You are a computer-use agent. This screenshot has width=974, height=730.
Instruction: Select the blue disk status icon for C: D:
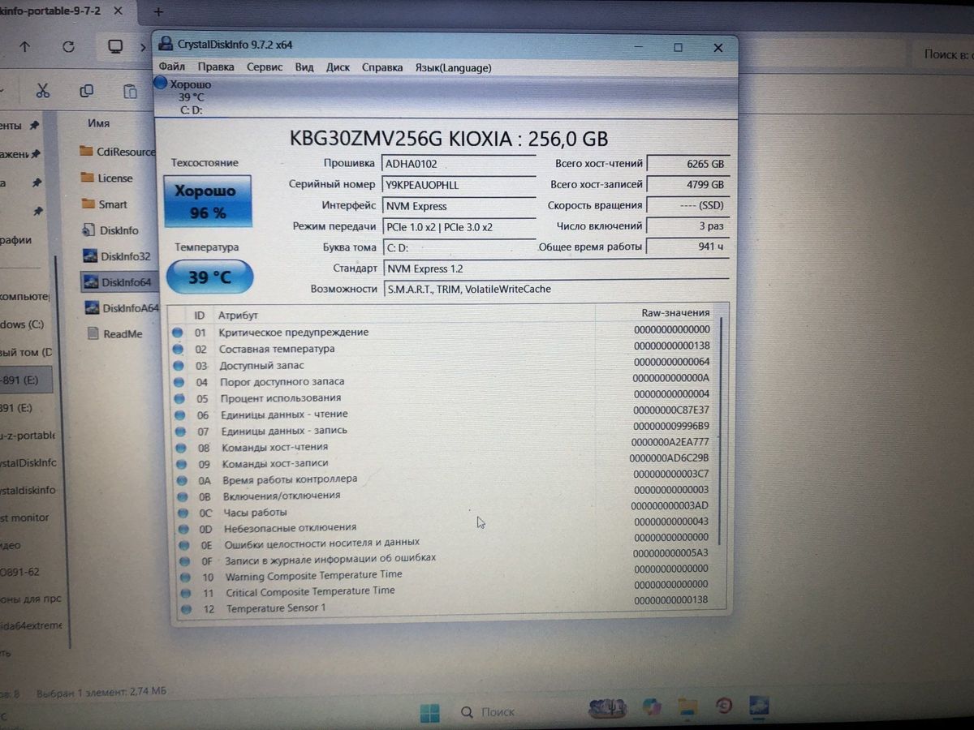(161, 84)
